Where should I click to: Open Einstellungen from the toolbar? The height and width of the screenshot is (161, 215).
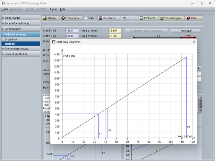pyautogui.click(x=170, y=18)
